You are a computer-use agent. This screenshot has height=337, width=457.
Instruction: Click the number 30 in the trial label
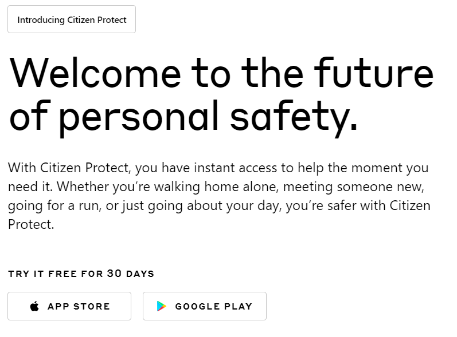(x=114, y=273)
